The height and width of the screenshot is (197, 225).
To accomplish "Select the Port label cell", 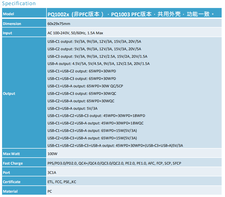I will pyautogui.click(x=24, y=172).
